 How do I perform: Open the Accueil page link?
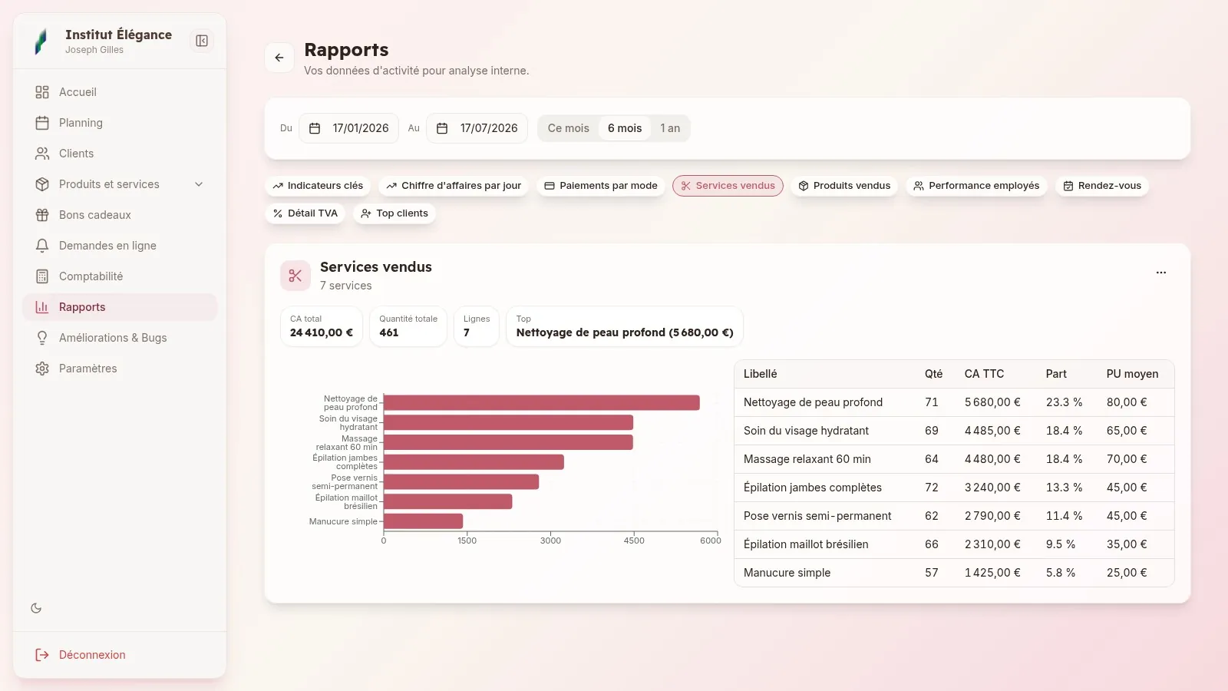pyautogui.click(x=120, y=92)
